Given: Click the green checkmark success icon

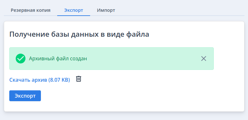Looking at the screenshot, I should coord(20,59).
